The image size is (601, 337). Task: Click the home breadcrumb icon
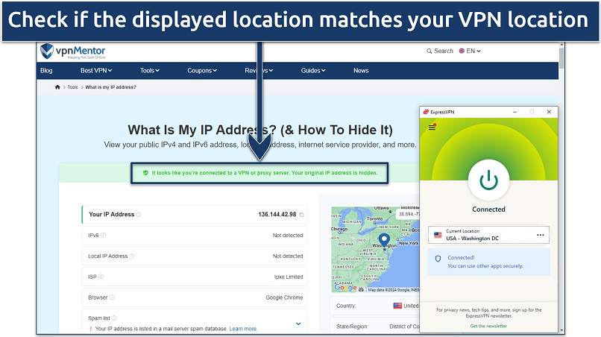point(57,87)
